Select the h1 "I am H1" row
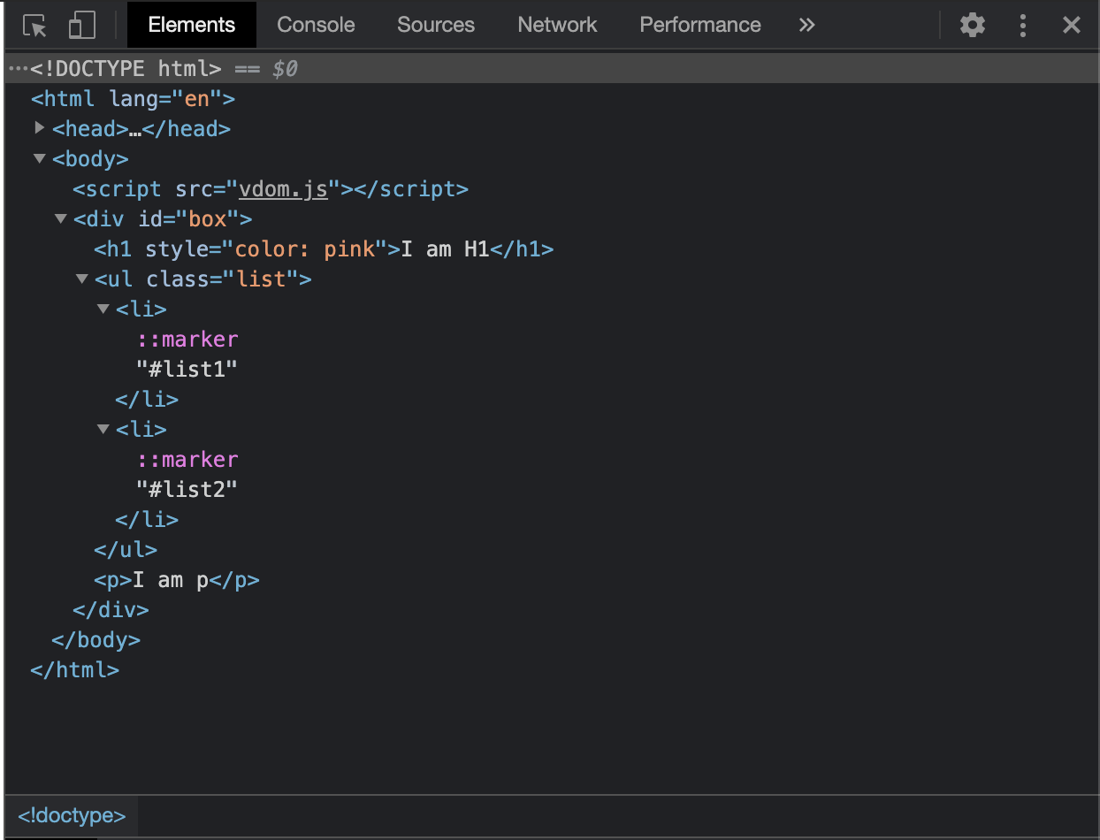1100x840 pixels. [x=324, y=249]
